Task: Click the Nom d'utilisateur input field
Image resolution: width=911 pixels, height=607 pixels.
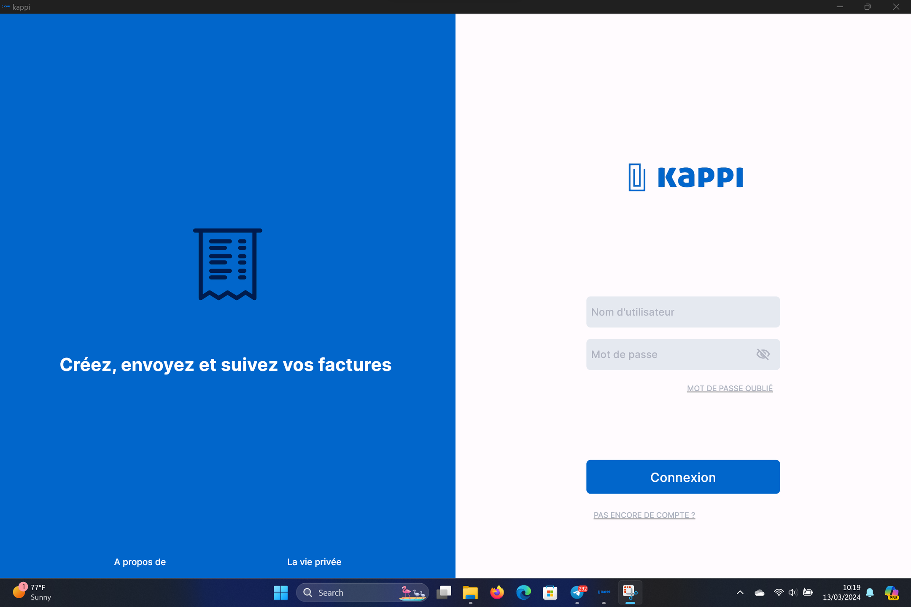Action: coord(682,312)
